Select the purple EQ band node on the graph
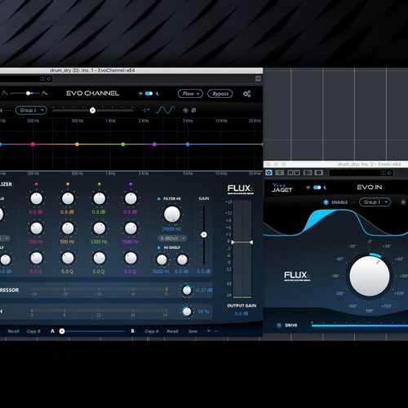Image resolution: width=408 pixels, height=408 pixels. 154,144
